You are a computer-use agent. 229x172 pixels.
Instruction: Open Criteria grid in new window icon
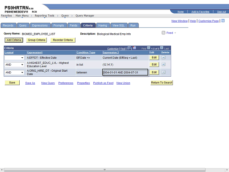129,48
